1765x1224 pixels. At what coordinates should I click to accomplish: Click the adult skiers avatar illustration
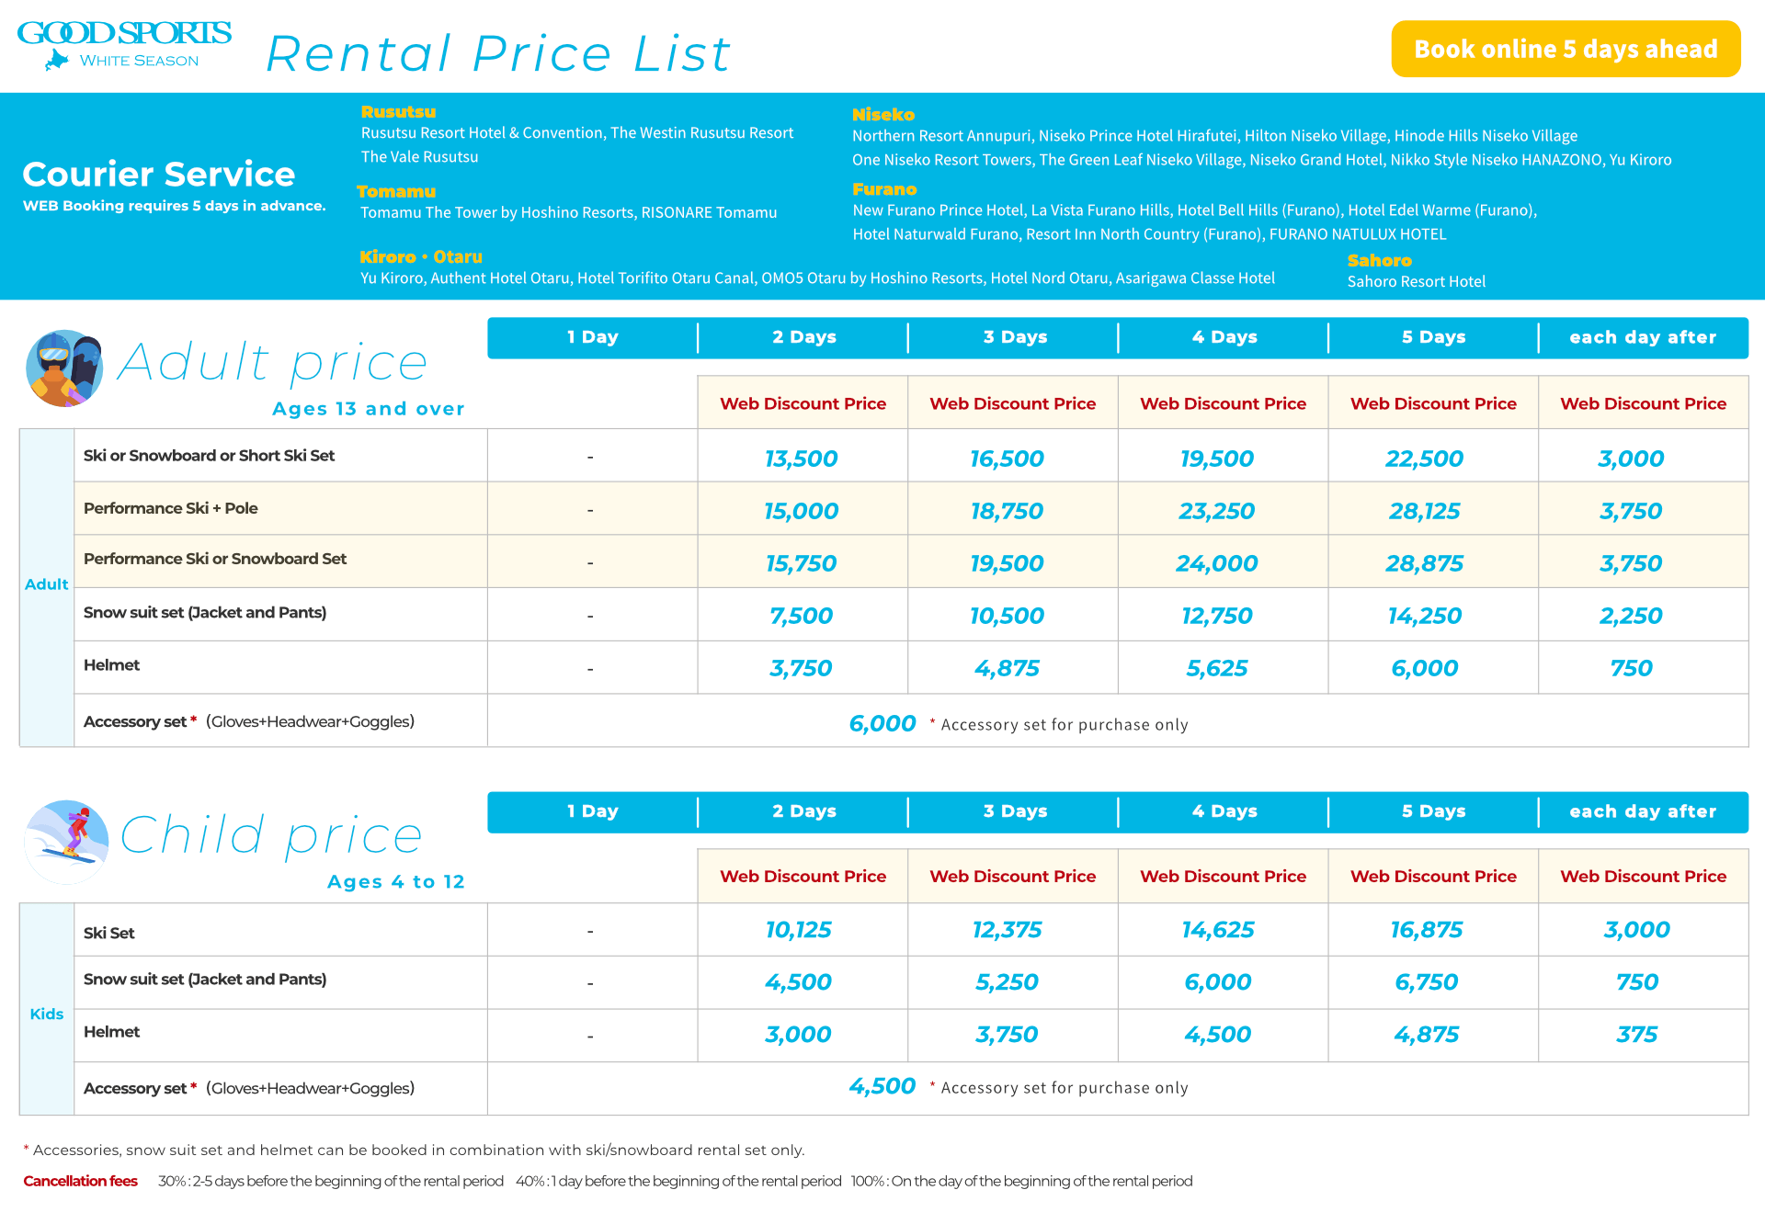pyautogui.click(x=64, y=368)
